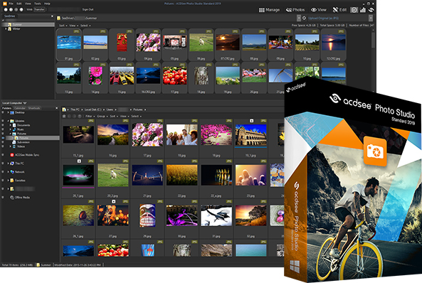Click the 365 circular icon button
This screenshot has height=283, width=422.
(354, 10)
